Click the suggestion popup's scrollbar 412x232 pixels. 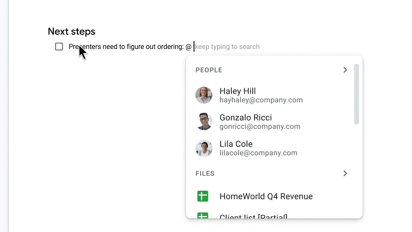(356, 94)
